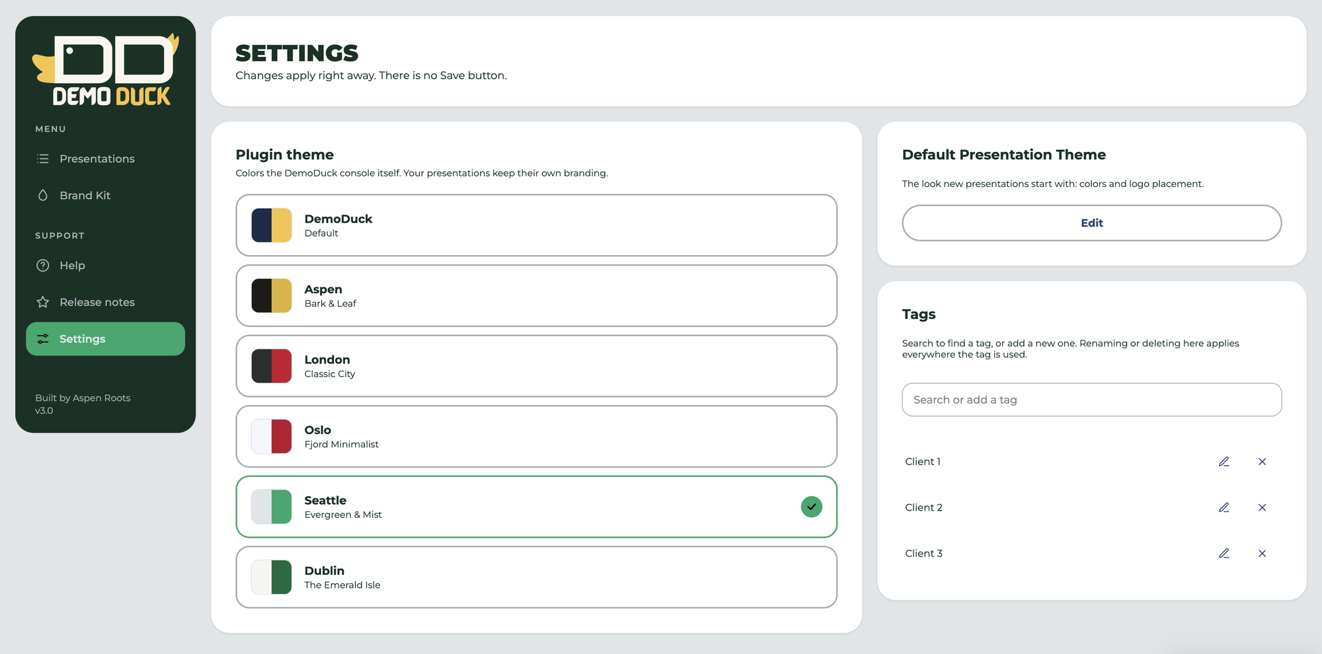Click the DemoDuck theme color swatch
The image size is (1322, 654).
pyautogui.click(x=272, y=225)
